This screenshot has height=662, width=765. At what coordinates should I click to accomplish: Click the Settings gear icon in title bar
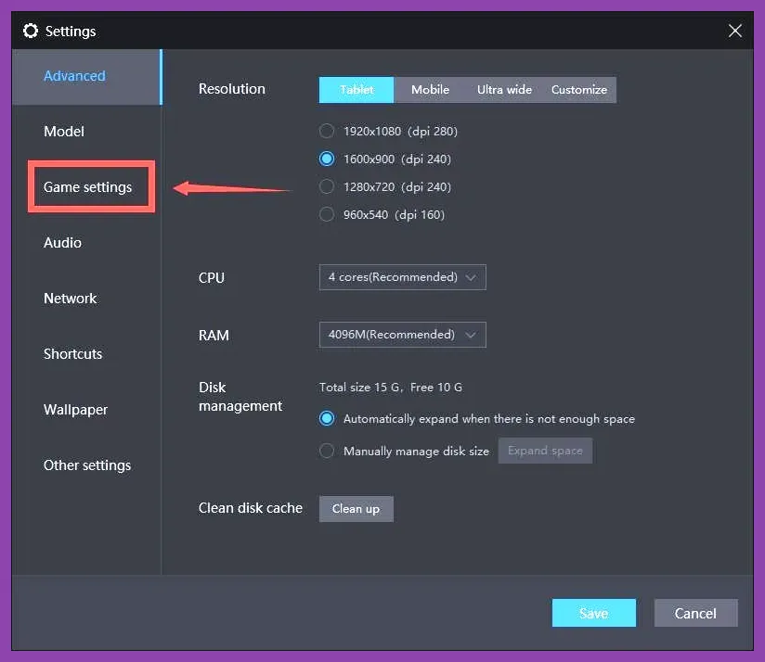31,31
